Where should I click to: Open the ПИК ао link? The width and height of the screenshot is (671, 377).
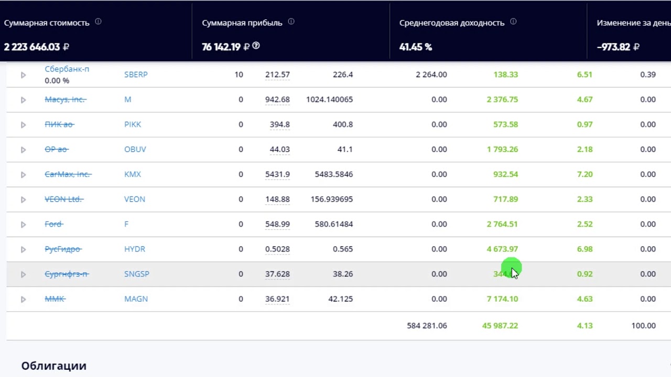pyautogui.click(x=59, y=124)
